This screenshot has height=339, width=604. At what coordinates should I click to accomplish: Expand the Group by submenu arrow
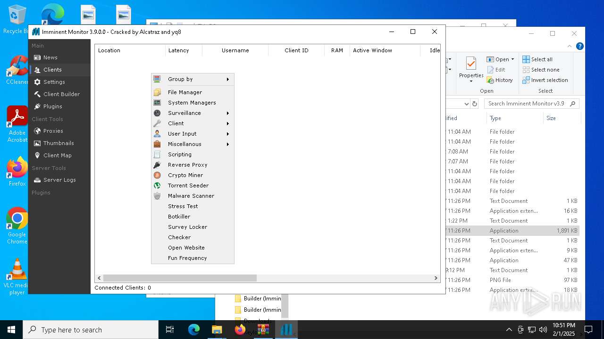[227, 79]
